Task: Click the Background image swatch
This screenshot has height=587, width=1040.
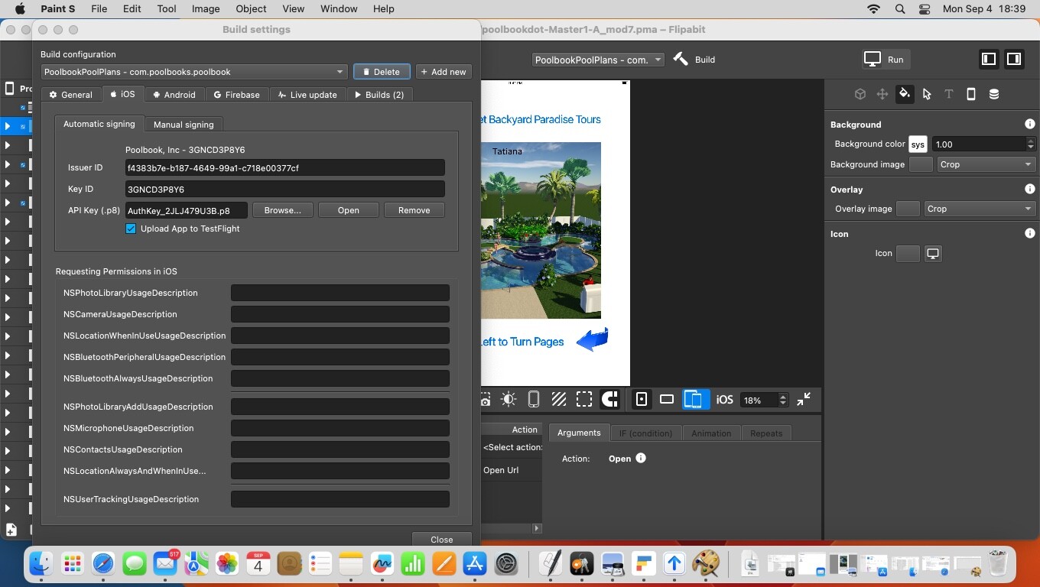Action: click(921, 164)
